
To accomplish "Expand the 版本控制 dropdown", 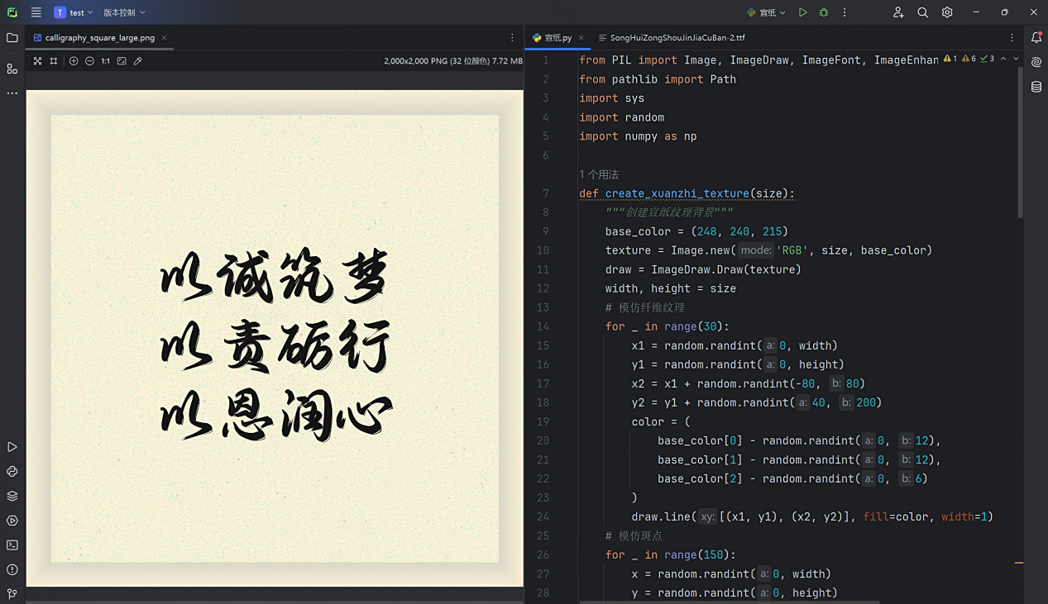I will 124,12.
